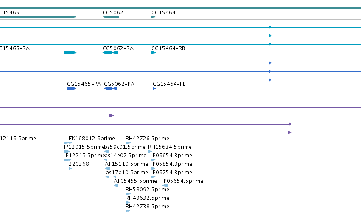This screenshot has width=361, height=213.
Task: Click the bs14e07.5prime EST label
Action: (126, 156)
